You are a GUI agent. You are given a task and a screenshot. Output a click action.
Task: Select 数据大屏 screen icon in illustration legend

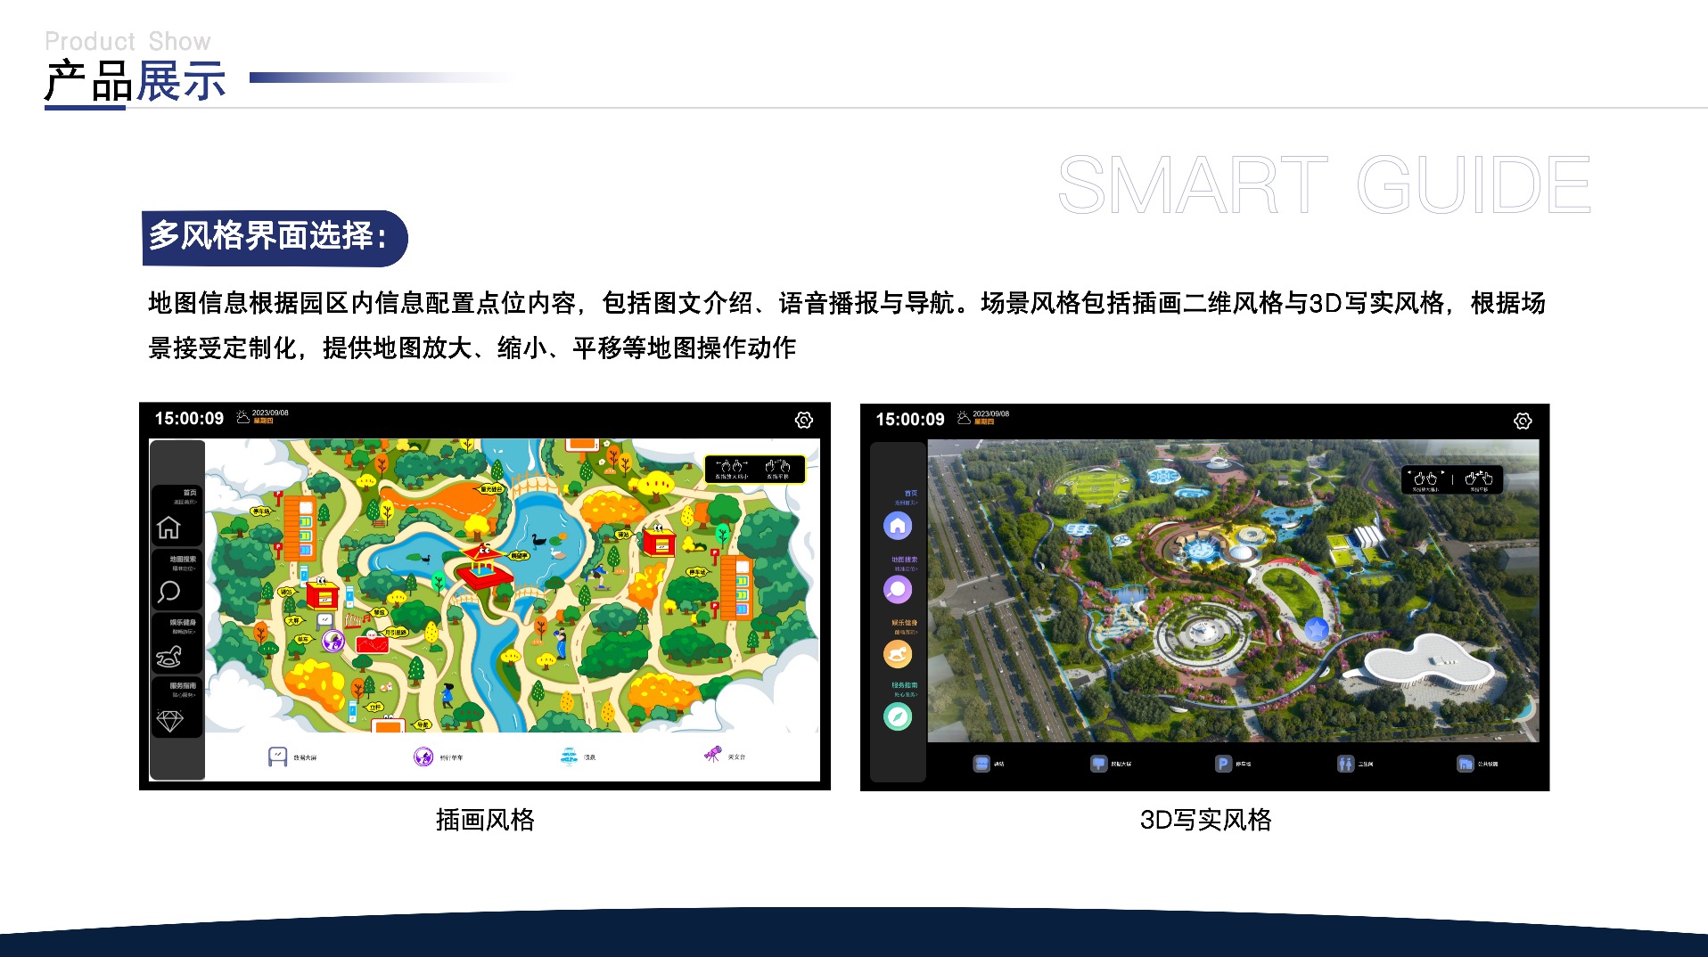coord(278,757)
